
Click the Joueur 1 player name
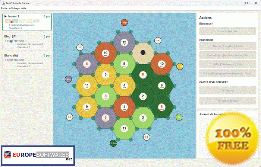pos(13,16)
